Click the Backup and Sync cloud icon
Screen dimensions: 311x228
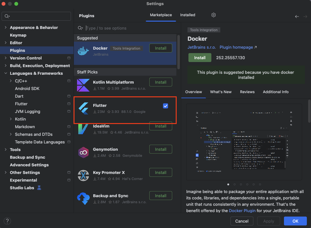click(x=83, y=198)
